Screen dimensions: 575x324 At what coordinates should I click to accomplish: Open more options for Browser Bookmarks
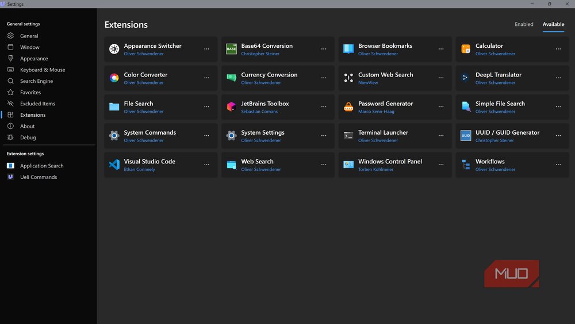click(441, 49)
